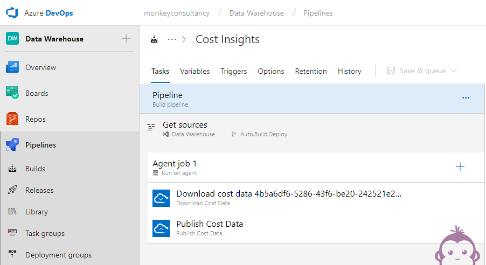Click the Builds icon in sidebar
Viewport: 486px width, 265px height.
12,168
